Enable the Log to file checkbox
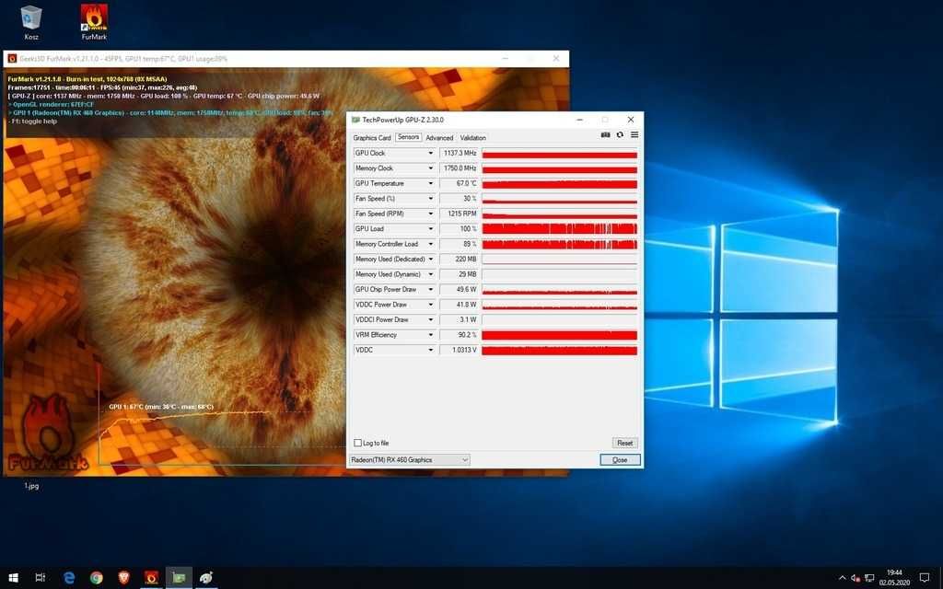The width and height of the screenshot is (943, 589). click(x=358, y=443)
